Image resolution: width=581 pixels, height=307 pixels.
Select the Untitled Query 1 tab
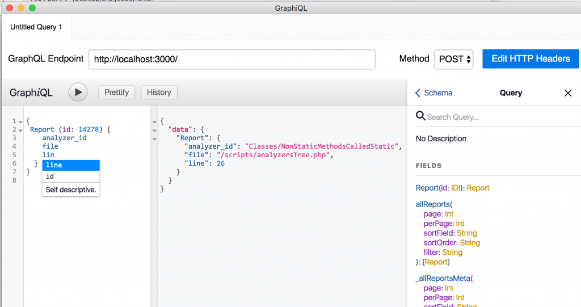(36, 27)
